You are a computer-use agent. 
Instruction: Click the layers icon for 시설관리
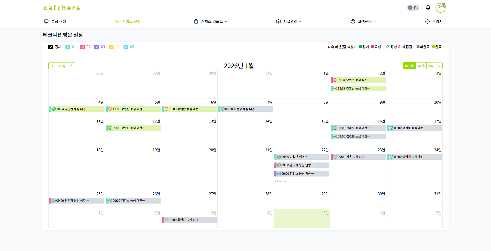point(278,21)
